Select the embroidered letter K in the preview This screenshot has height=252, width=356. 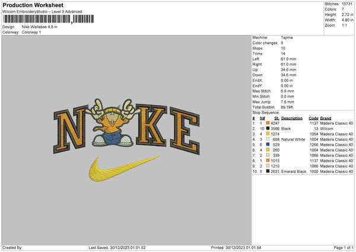click(151, 125)
